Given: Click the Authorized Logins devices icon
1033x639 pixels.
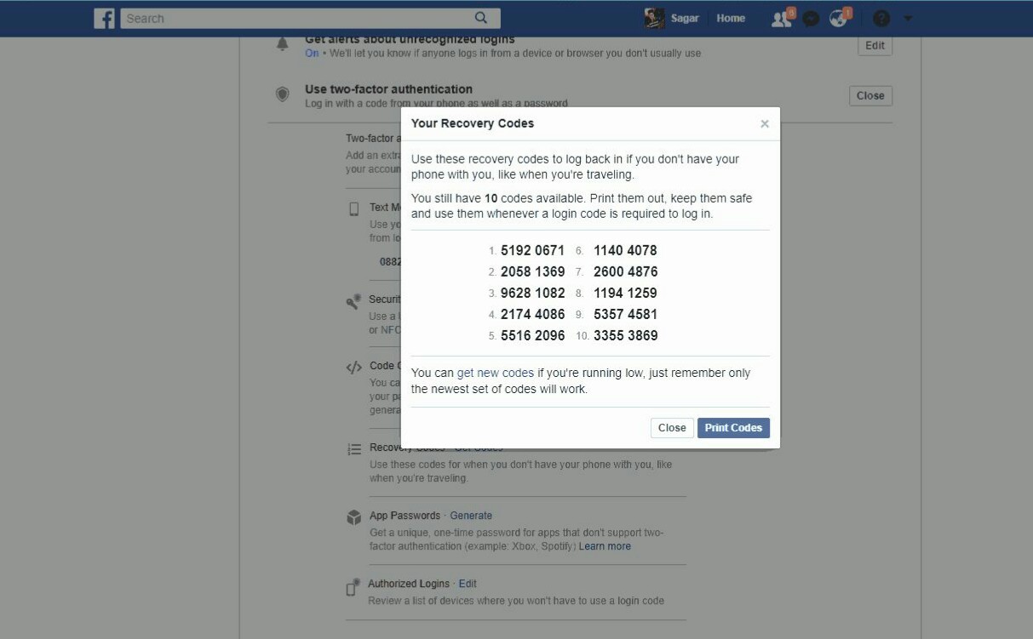Looking at the screenshot, I should coord(353,587).
